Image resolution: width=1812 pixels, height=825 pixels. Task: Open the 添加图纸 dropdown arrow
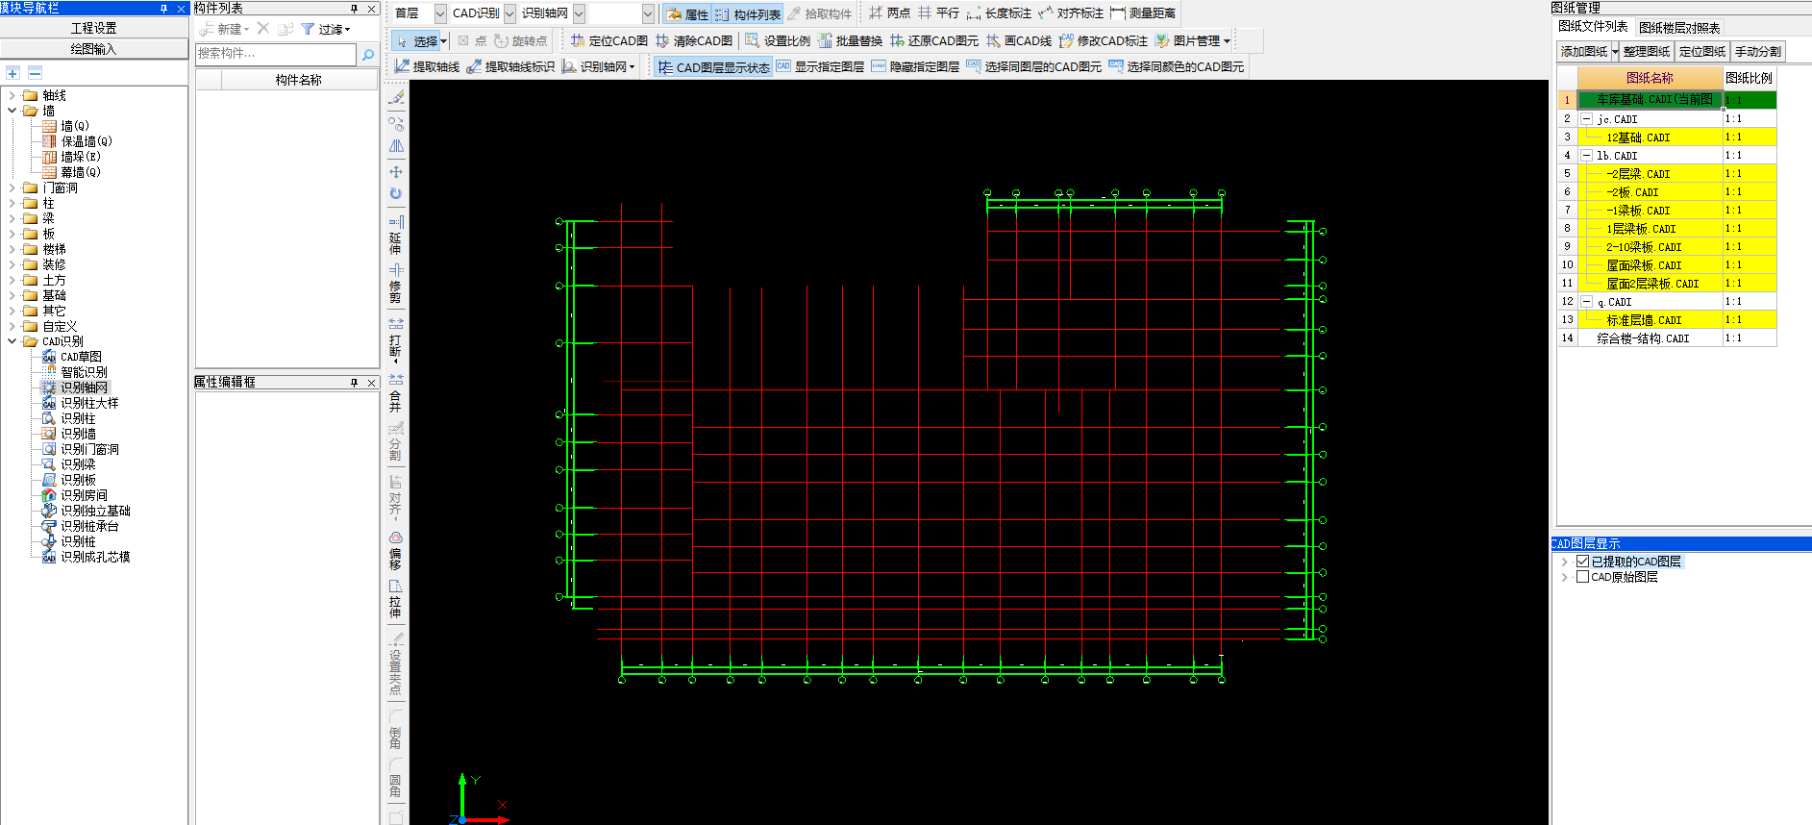coord(1615,52)
